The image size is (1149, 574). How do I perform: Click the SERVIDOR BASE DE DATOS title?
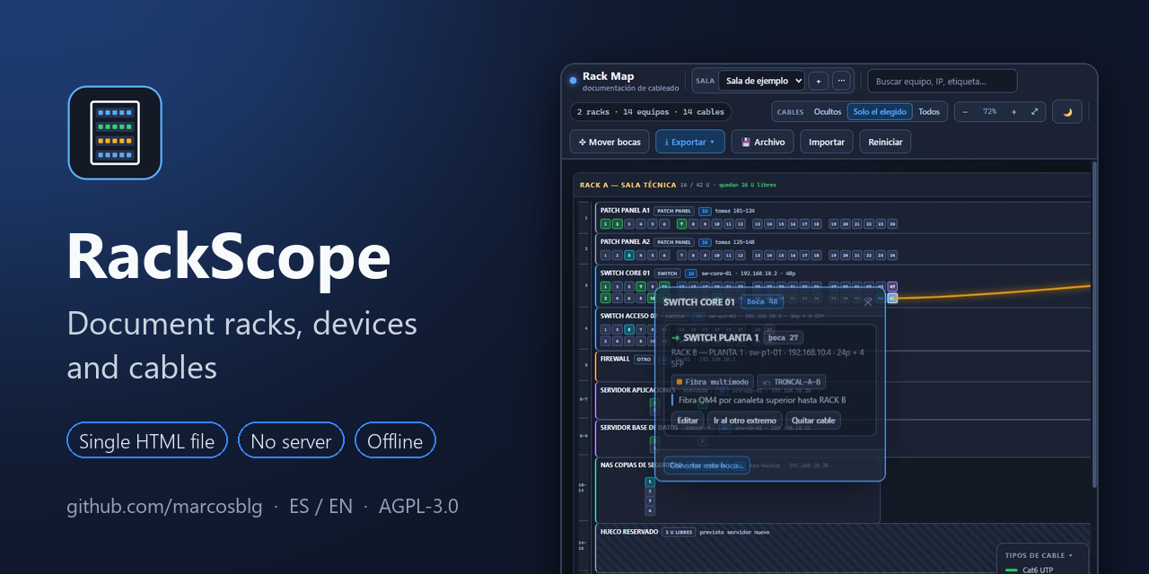[641, 427]
